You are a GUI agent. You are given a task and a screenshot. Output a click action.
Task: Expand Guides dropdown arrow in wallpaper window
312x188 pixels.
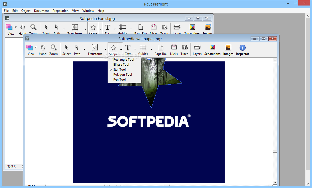[151, 49]
